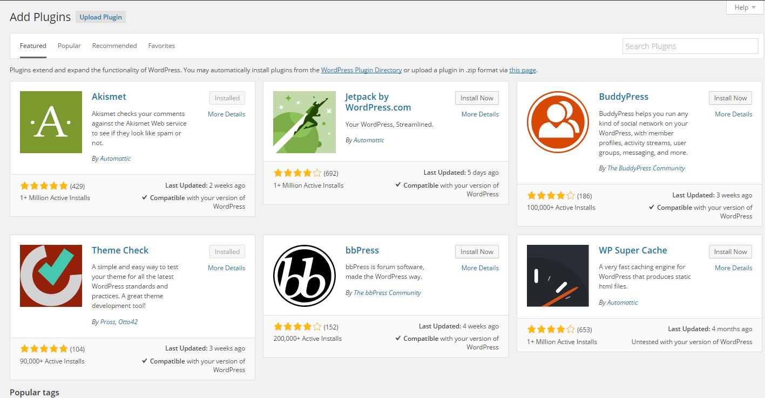The height and width of the screenshot is (398, 765).
Task: Open the WP Super Cache gauge icon
Action: pos(558,276)
